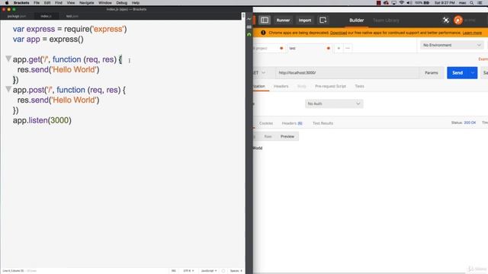Viewport: 488px width, 274px height.
Task: Switch response view to Raw
Action: pyautogui.click(x=268, y=137)
